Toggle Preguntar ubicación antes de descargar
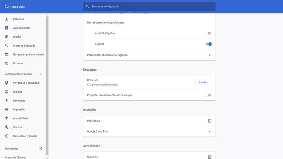The width and height of the screenshot is (283, 159). pos(208,95)
